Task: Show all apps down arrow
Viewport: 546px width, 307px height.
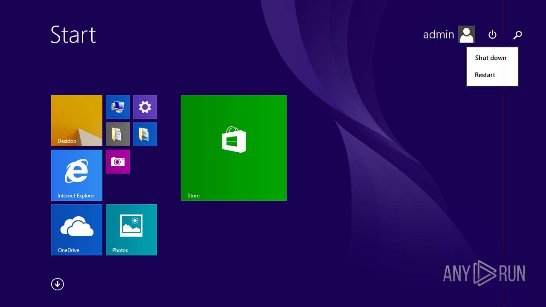Action: click(58, 284)
